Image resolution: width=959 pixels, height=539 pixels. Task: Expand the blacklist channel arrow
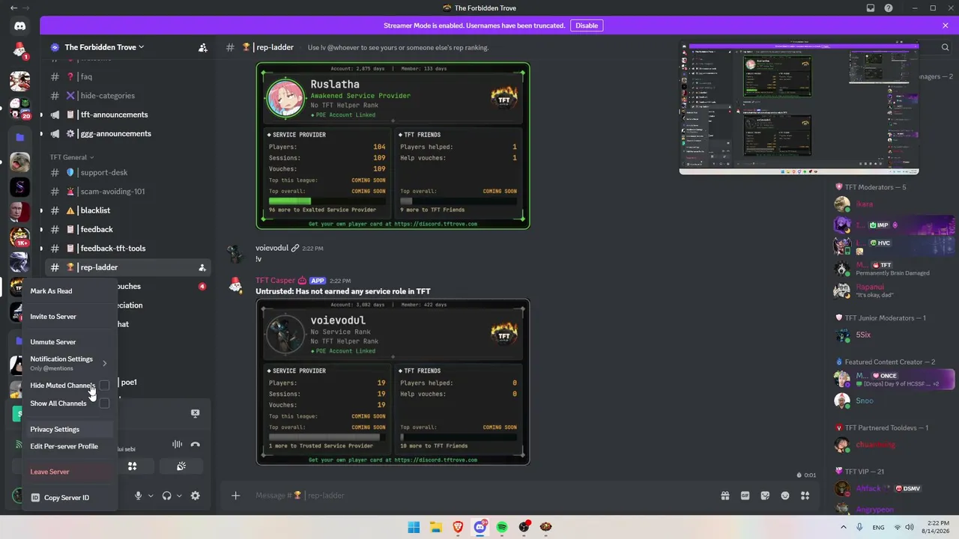[x=41, y=210]
